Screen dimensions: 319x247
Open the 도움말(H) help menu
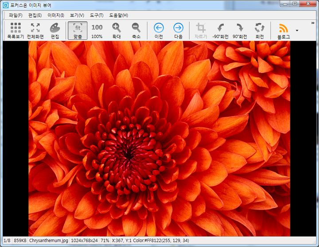coord(118,15)
